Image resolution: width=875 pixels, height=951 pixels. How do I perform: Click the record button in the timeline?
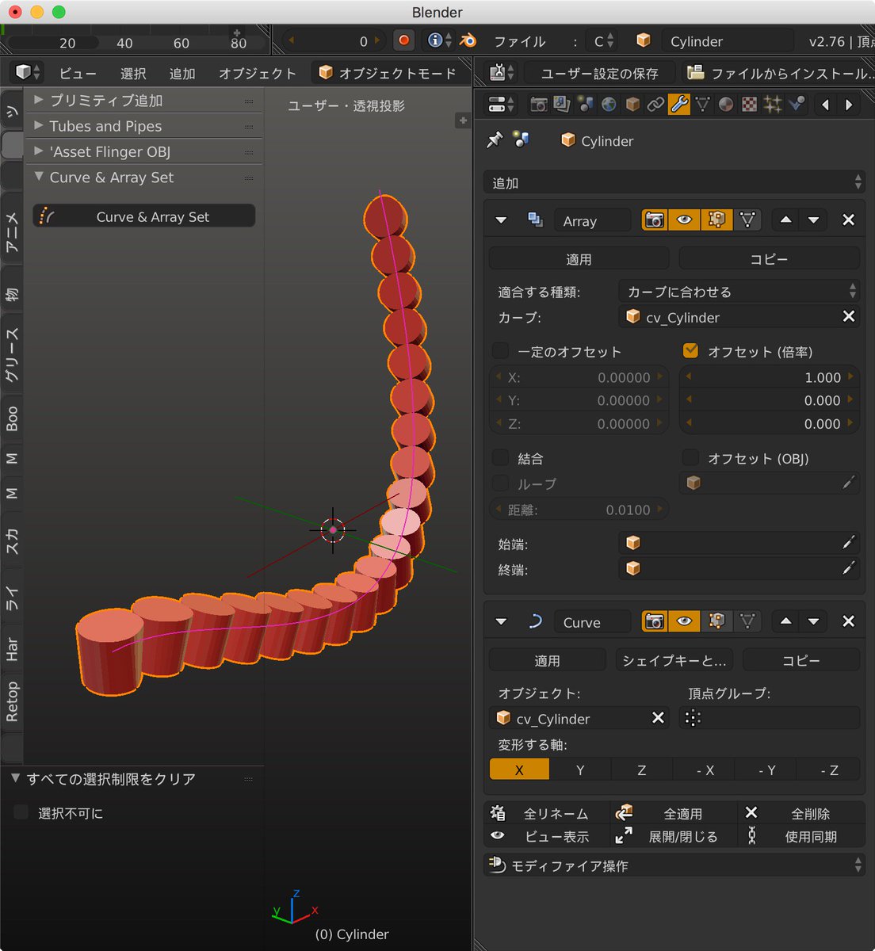[x=404, y=40]
